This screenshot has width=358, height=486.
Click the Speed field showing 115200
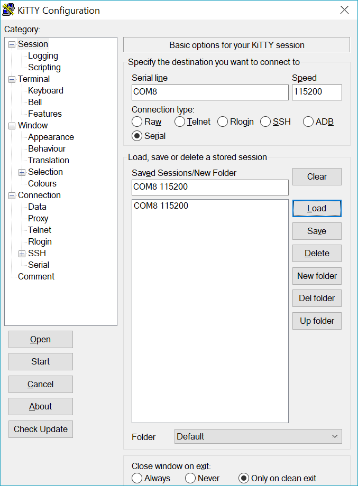(317, 92)
